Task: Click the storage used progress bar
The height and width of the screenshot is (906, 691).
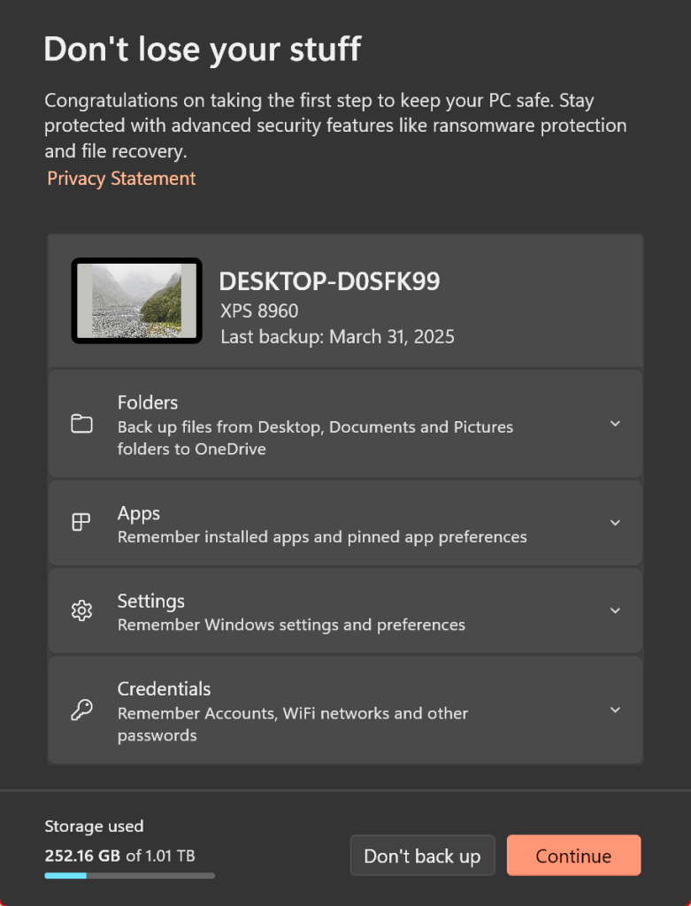Action: (x=129, y=876)
